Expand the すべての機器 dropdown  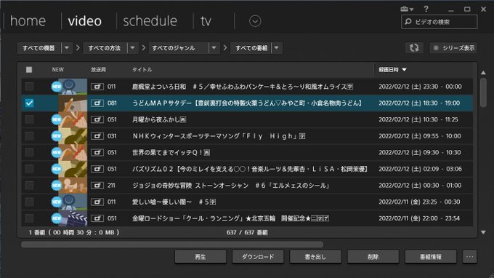pyautogui.click(x=67, y=48)
